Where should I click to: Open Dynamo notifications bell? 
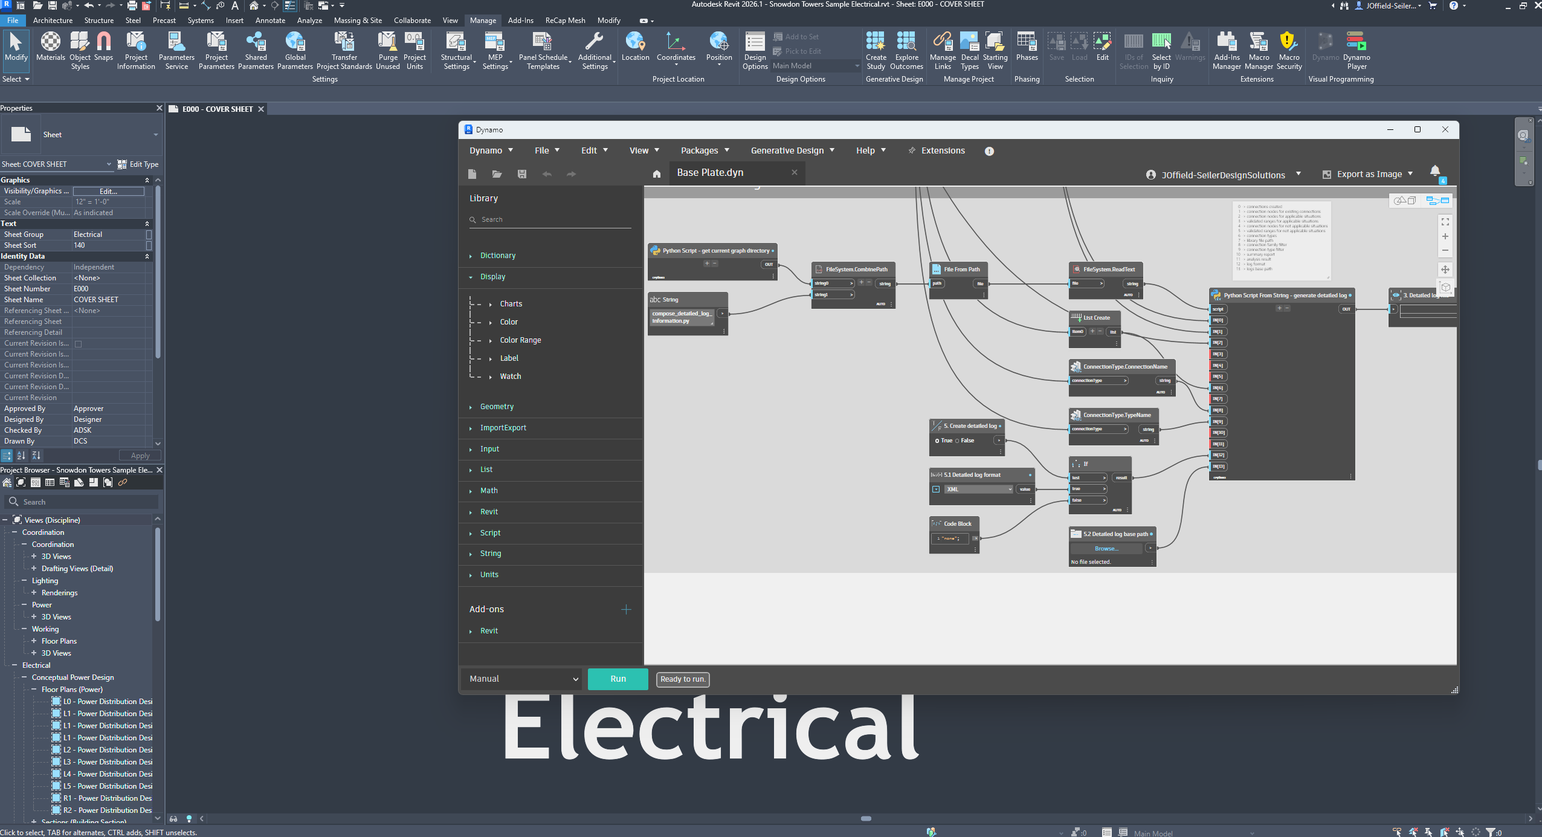click(1435, 171)
